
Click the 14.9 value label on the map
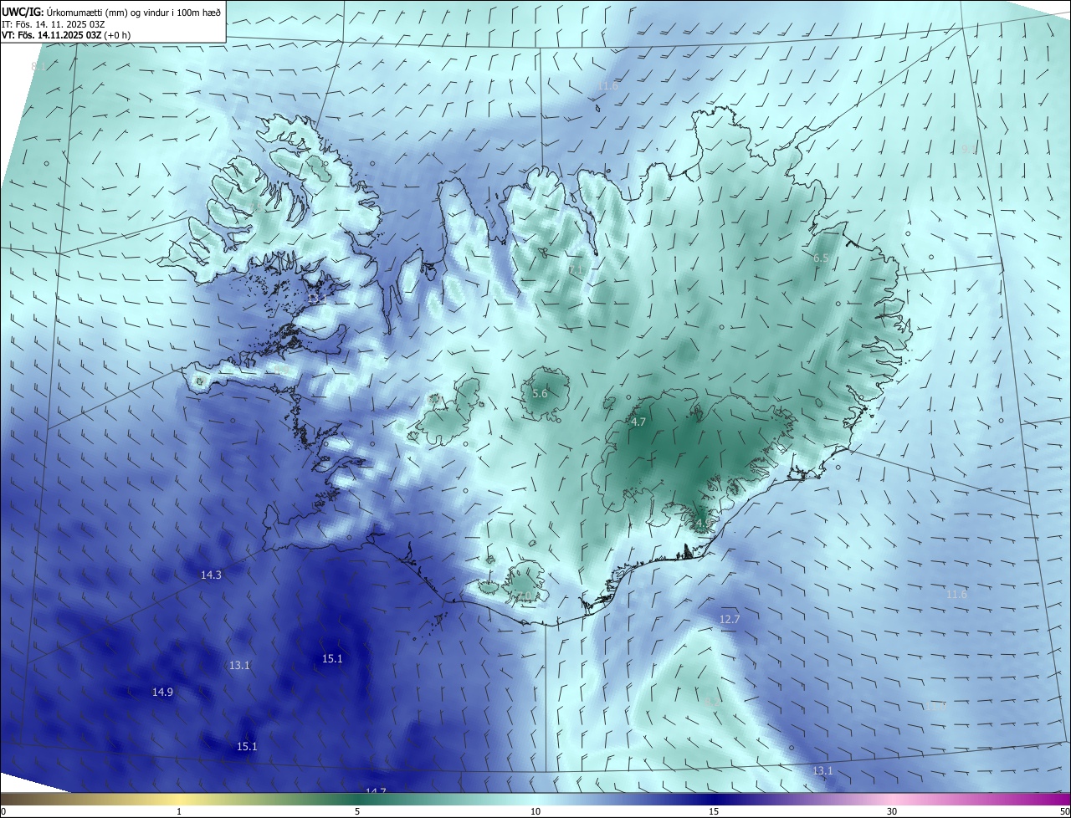[x=162, y=692]
